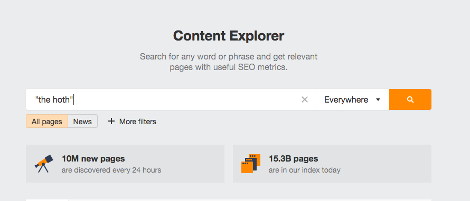Click the Content Explorer heading
The height and width of the screenshot is (201, 470).
[x=229, y=36]
